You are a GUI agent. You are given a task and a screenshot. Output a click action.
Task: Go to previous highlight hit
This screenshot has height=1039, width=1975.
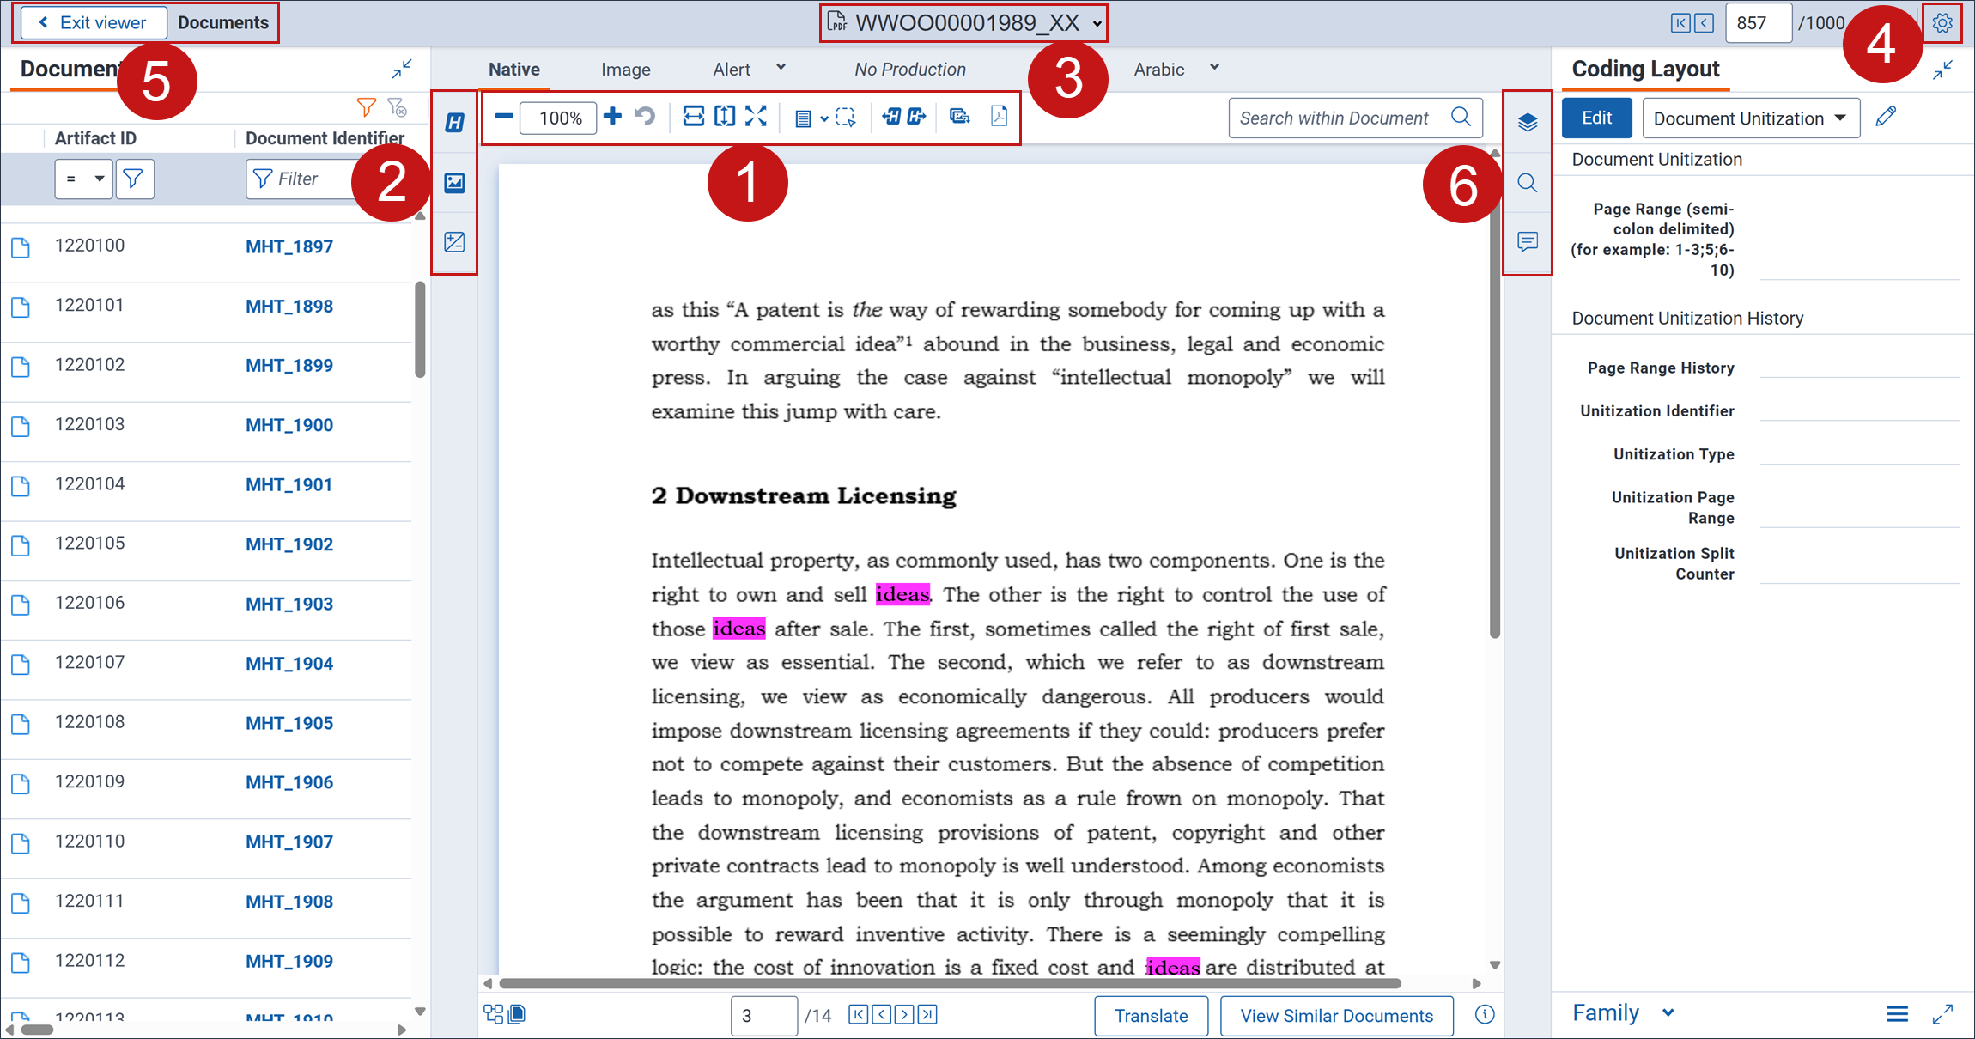click(x=891, y=117)
